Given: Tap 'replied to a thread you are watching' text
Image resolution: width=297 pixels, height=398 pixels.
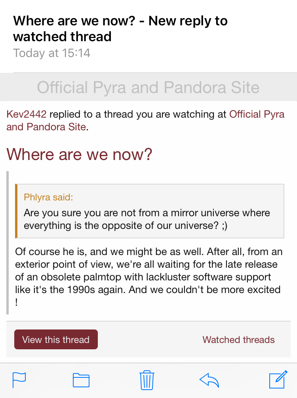Looking at the screenshot, I should click(x=138, y=114).
